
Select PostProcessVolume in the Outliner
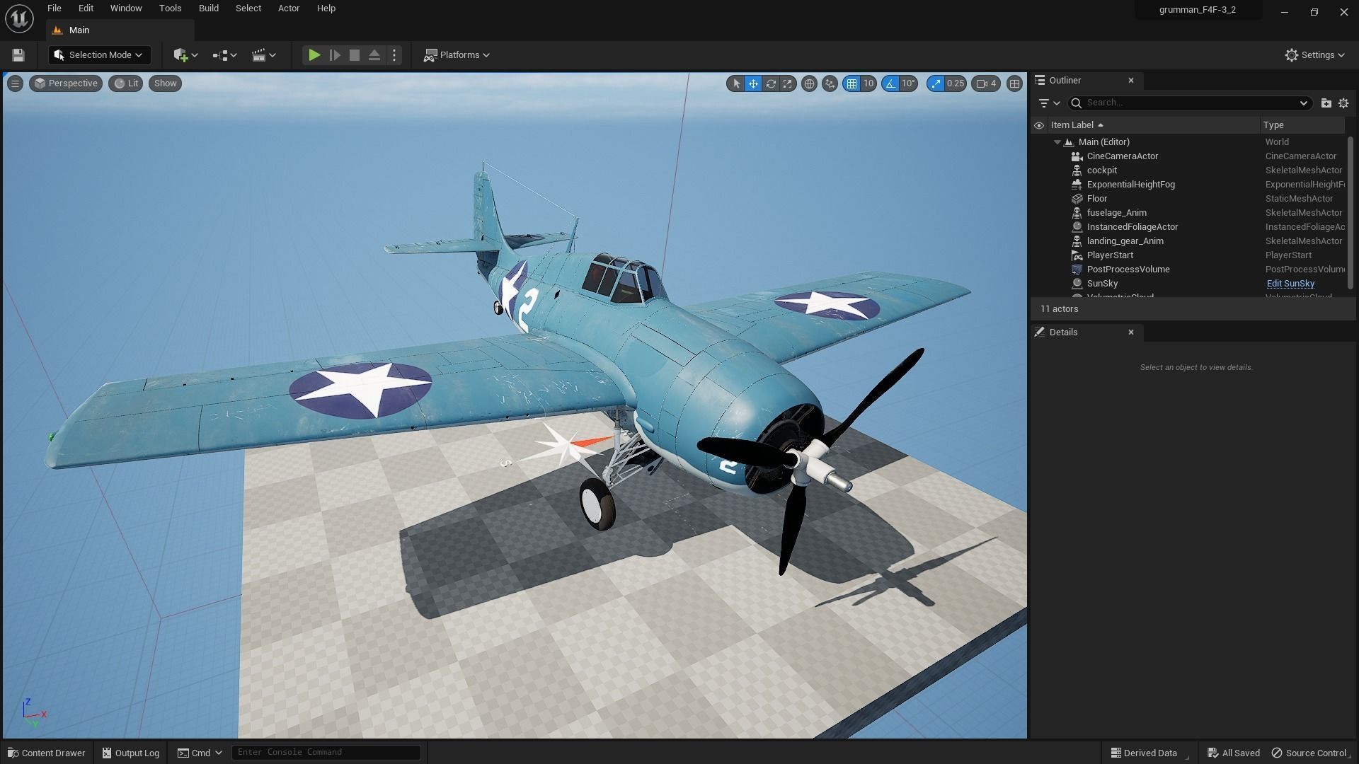[x=1128, y=270]
